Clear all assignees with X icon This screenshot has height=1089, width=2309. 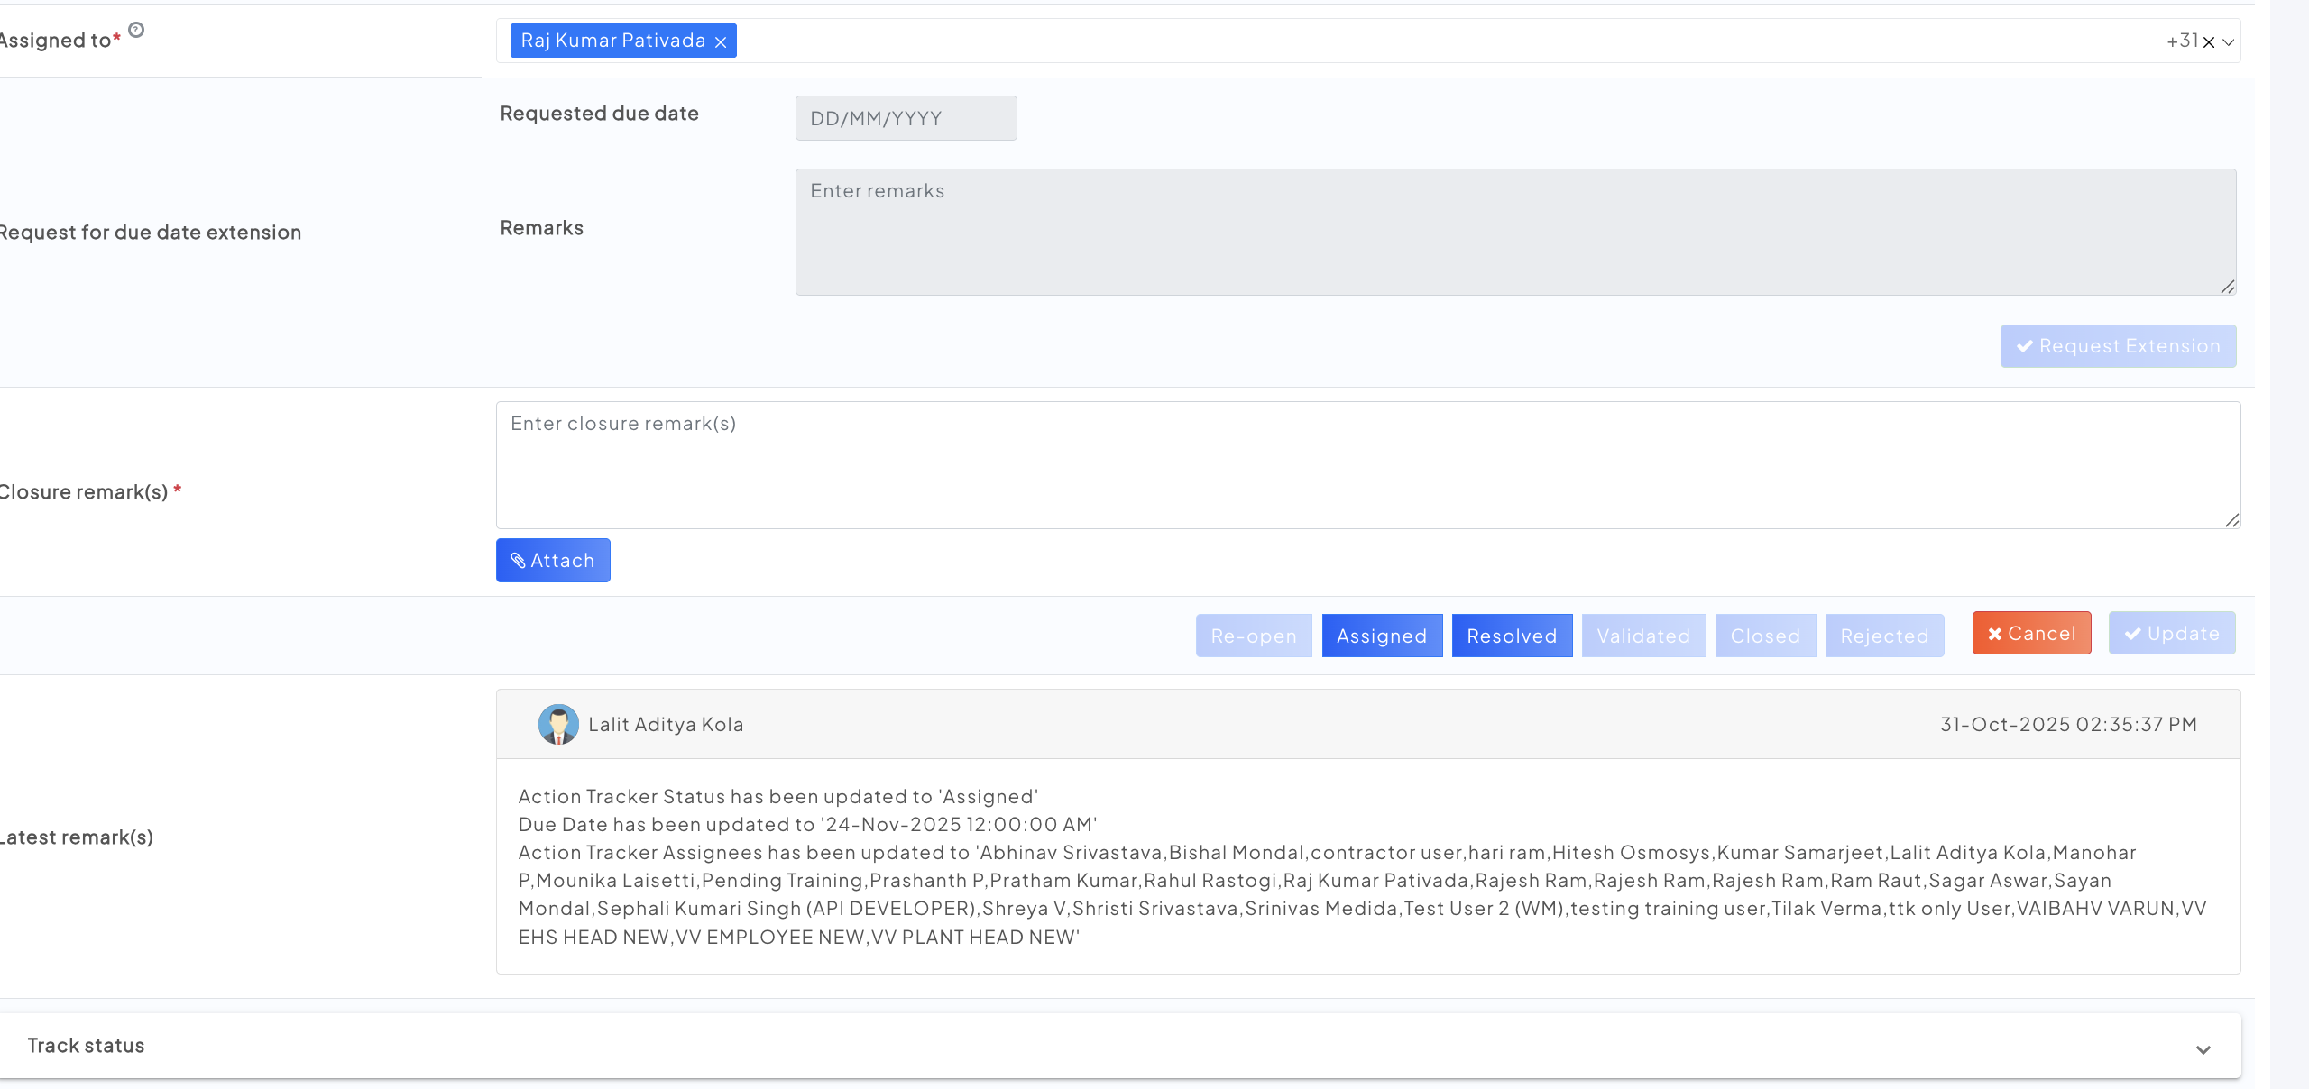(x=2208, y=41)
